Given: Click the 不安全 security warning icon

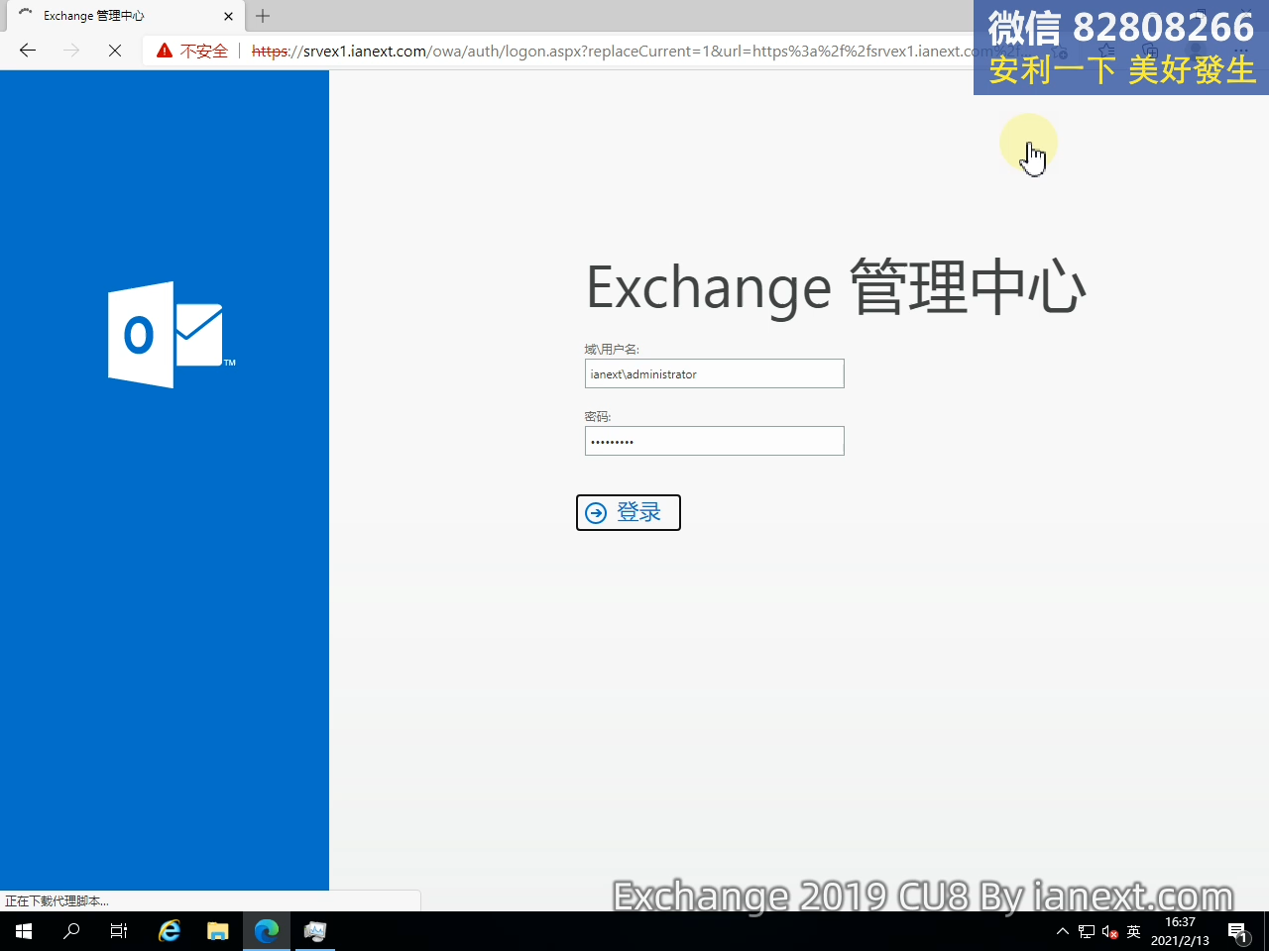Looking at the screenshot, I should click(x=165, y=51).
